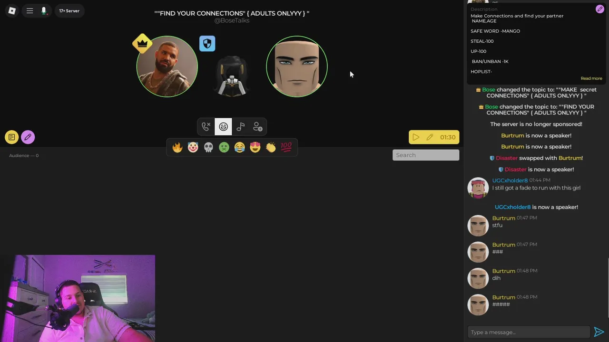This screenshot has width=609, height=342.
Task: Send the 100 emoji reaction
Action: 286,147
